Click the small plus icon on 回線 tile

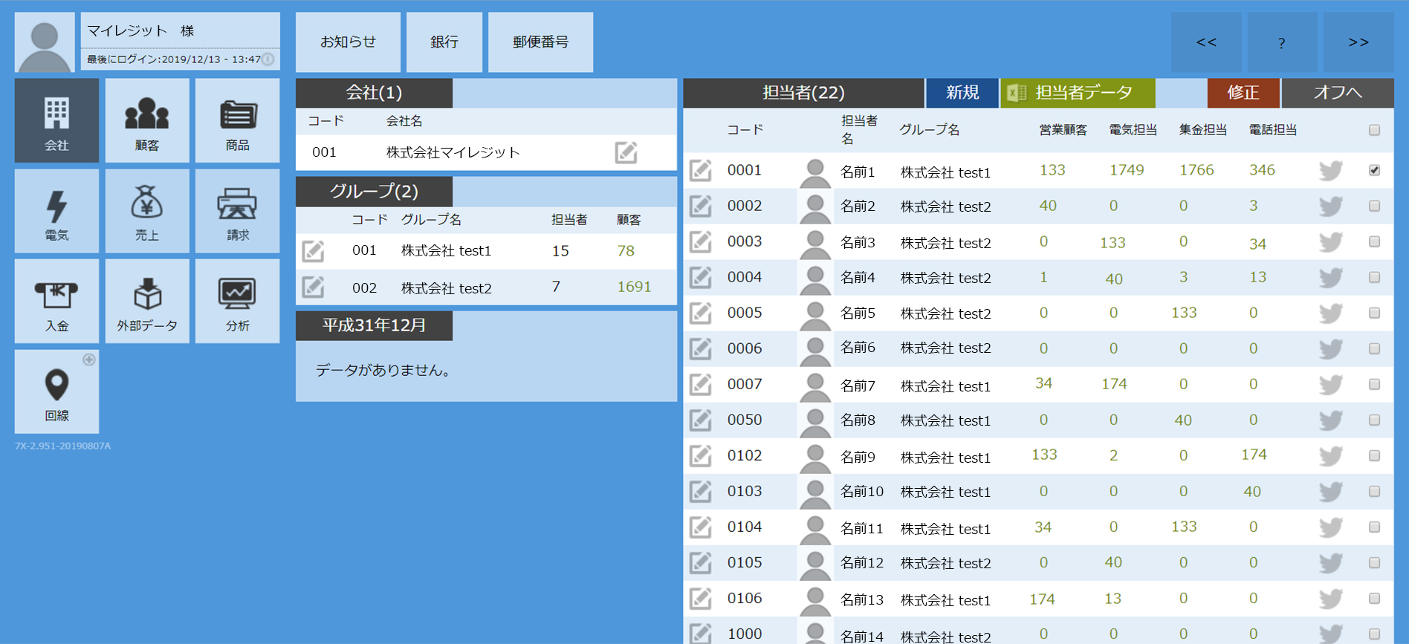(89, 360)
